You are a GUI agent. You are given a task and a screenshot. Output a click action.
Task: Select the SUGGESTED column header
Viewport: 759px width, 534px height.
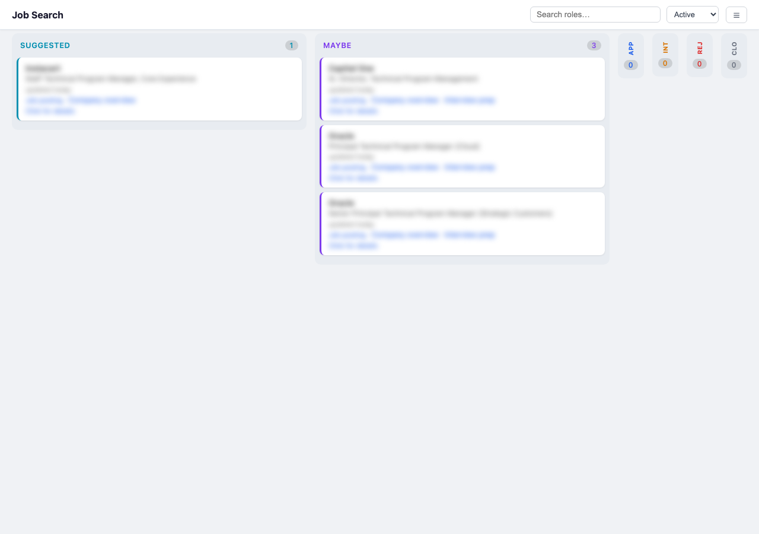45,45
